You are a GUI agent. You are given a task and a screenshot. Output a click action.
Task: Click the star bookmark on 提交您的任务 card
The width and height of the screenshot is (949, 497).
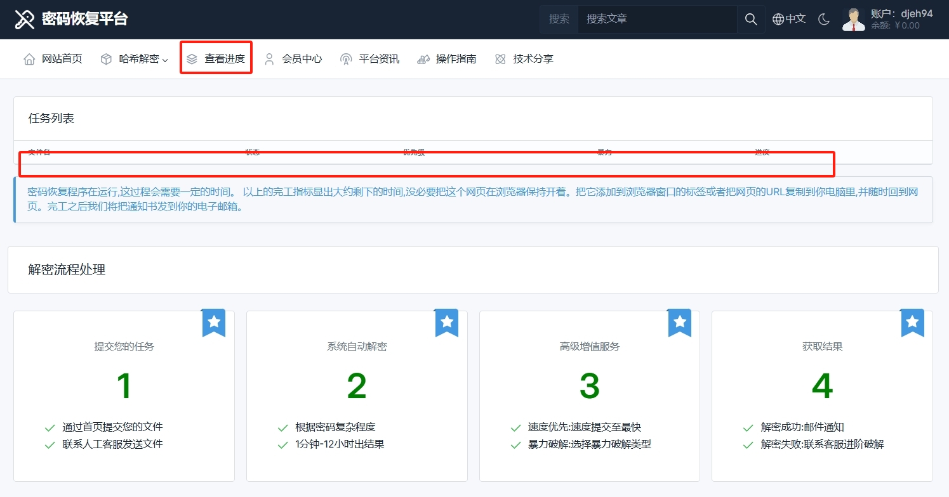coord(214,322)
